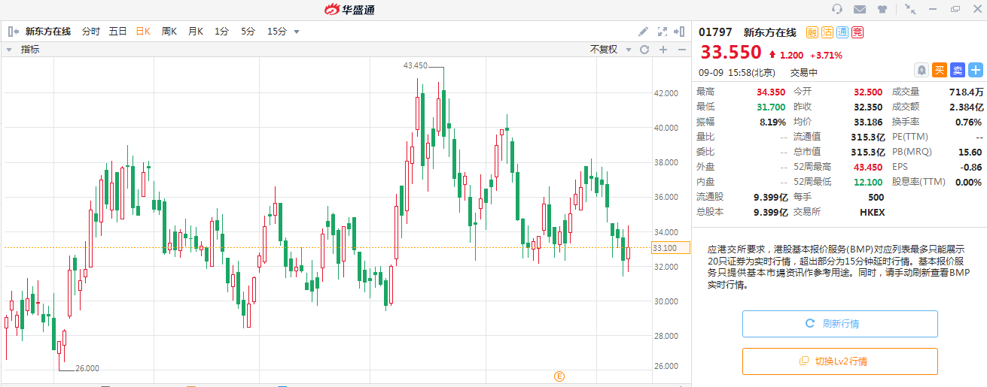Click the 新东方在线 chart title

48,32
